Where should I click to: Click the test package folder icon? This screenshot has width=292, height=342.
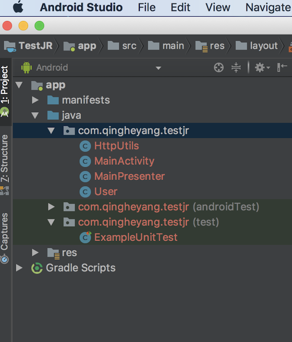click(x=69, y=222)
